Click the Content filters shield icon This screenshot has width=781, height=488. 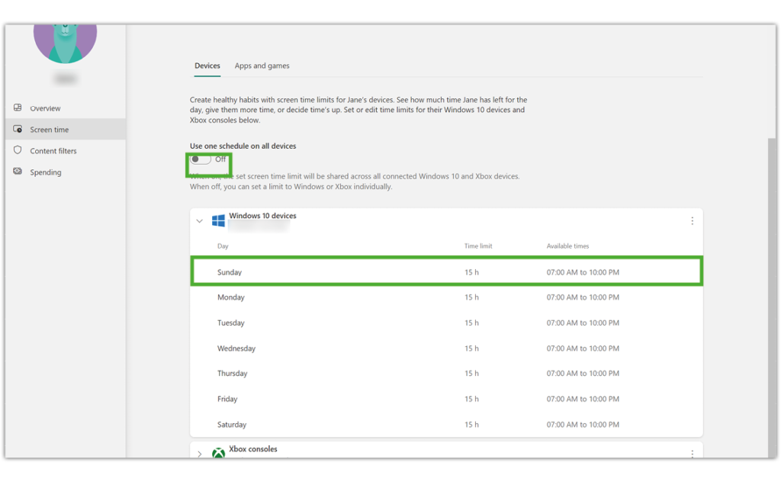click(x=18, y=150)
